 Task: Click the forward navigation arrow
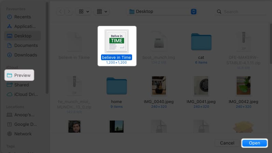[x=69, y=12]
